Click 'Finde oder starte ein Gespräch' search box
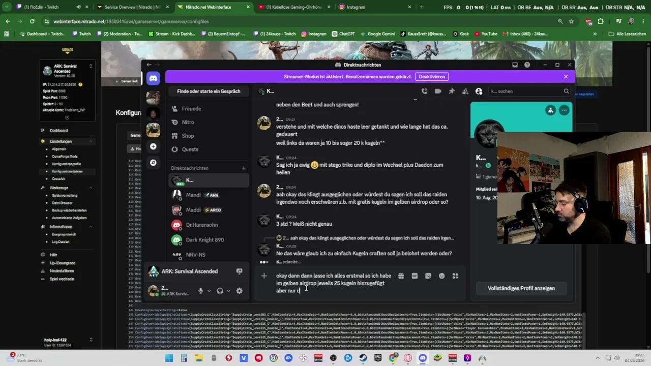Image resolution: width=651 pixels, height=366 pixels. click(209, 91)
